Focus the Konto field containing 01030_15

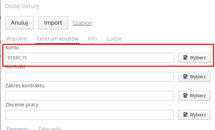pyautogui.click(x=89, y=58)
